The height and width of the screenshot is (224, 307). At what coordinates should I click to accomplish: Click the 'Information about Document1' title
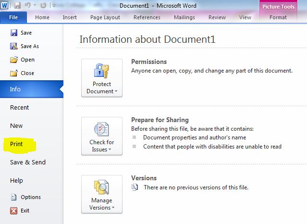[147, 39]
